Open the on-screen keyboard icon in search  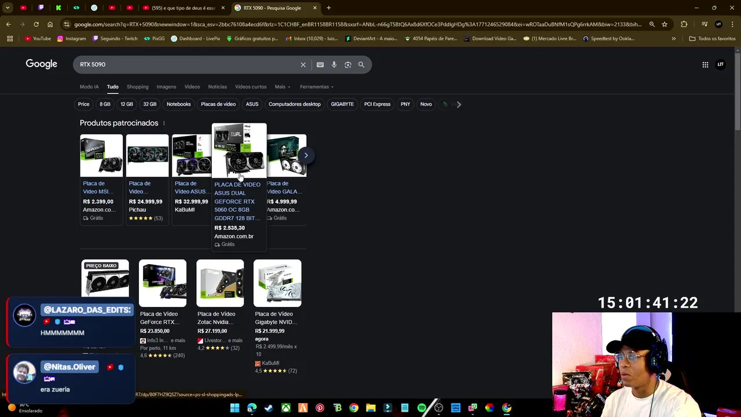[x=320, y=65]
